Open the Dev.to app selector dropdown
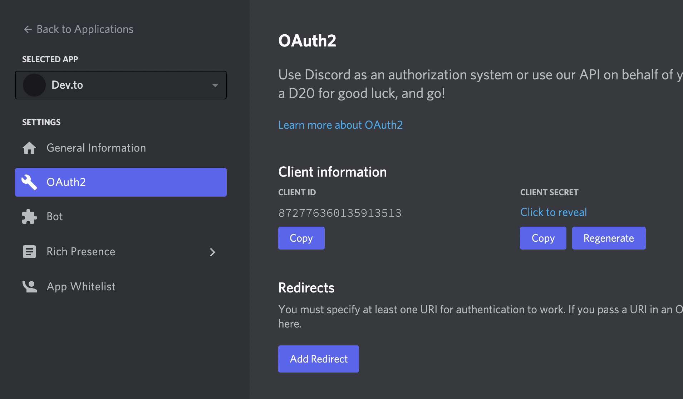 coord(121,85)
